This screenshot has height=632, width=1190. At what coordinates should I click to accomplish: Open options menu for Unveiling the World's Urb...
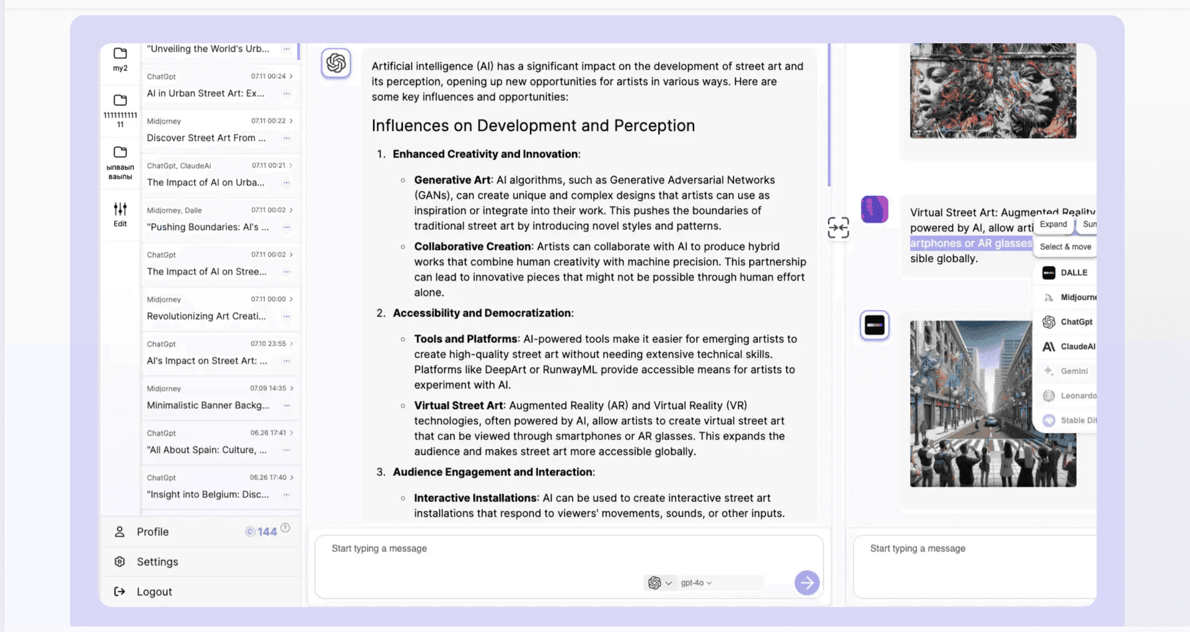click(x=286, y=49)
